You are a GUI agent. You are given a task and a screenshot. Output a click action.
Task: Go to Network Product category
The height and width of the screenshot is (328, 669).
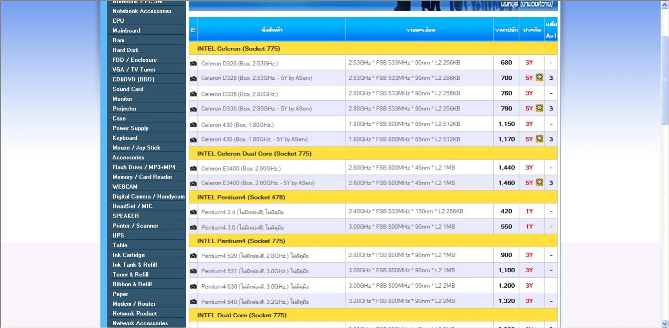tap(134, 313)
